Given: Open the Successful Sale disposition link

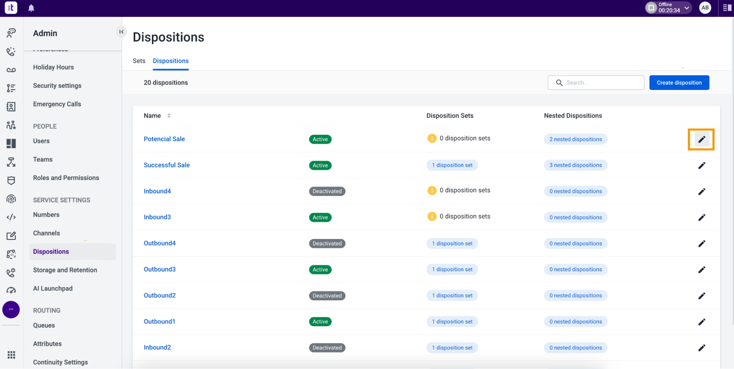Looking at the screenshot, I should [167, 165].
